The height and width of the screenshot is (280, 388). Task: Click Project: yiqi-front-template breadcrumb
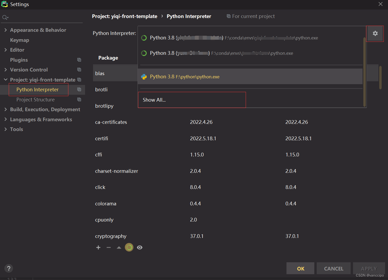125,16
